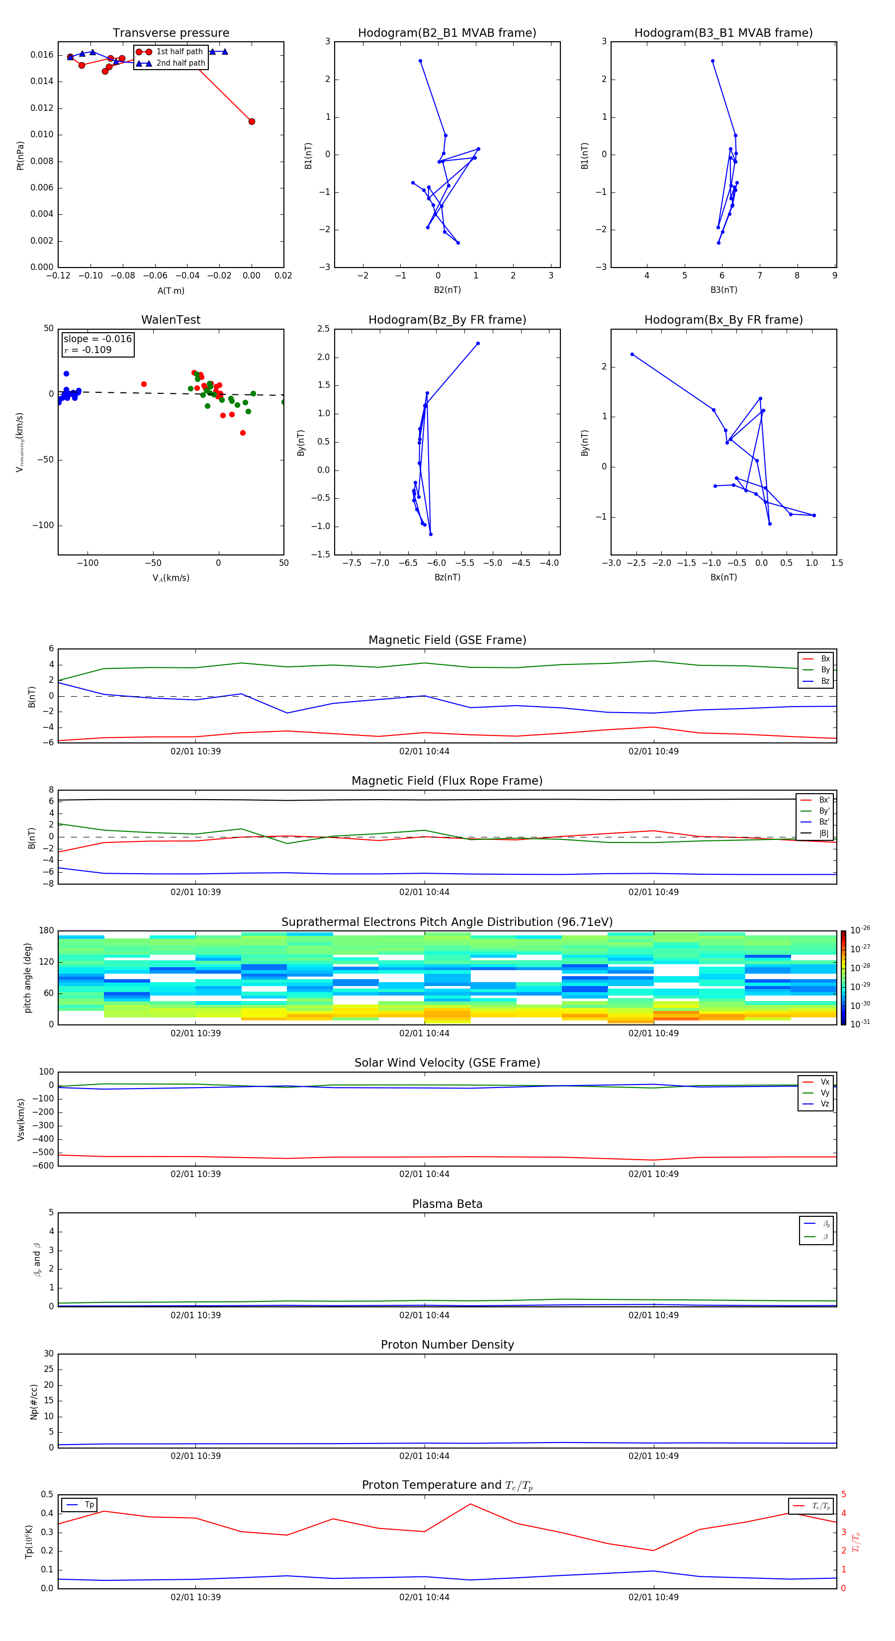Click the "1st half path" legend entry

point(170,52)
